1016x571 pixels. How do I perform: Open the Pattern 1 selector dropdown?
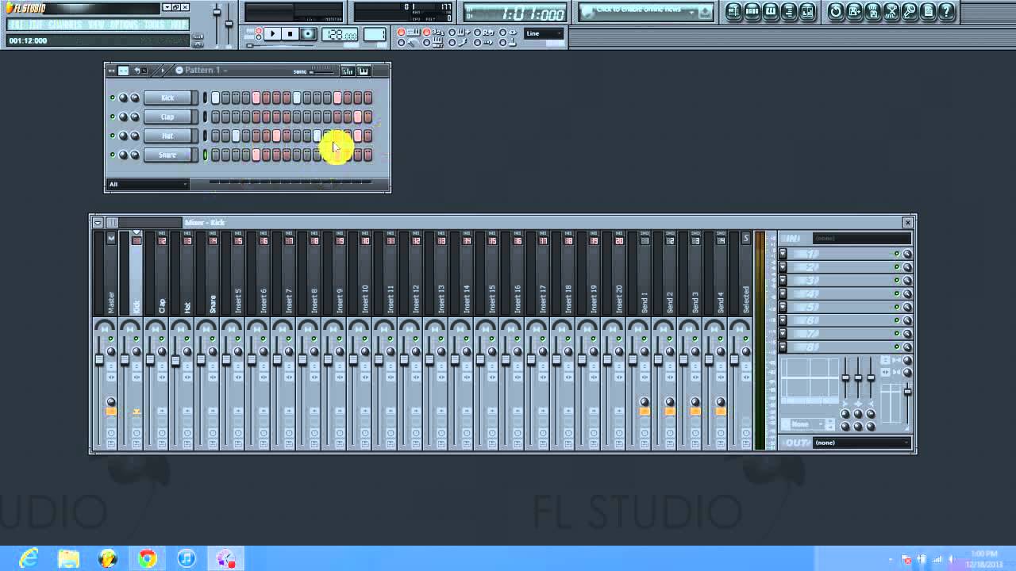202,70
